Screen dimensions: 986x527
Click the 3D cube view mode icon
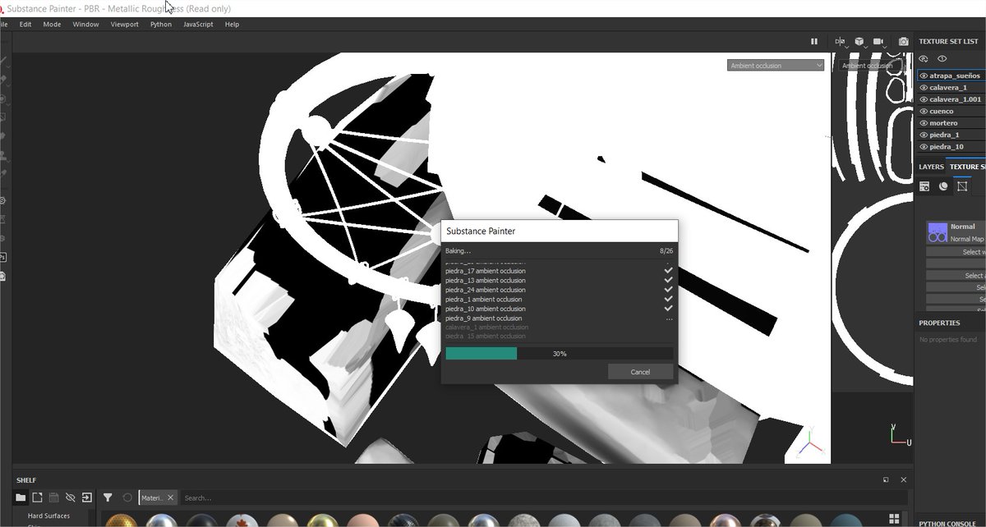point(859,41)
